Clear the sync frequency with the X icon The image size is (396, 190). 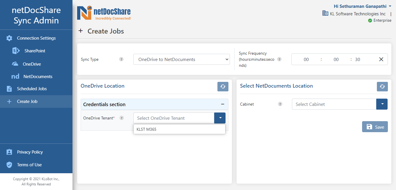pyautogui.click(x=381, y=59)
